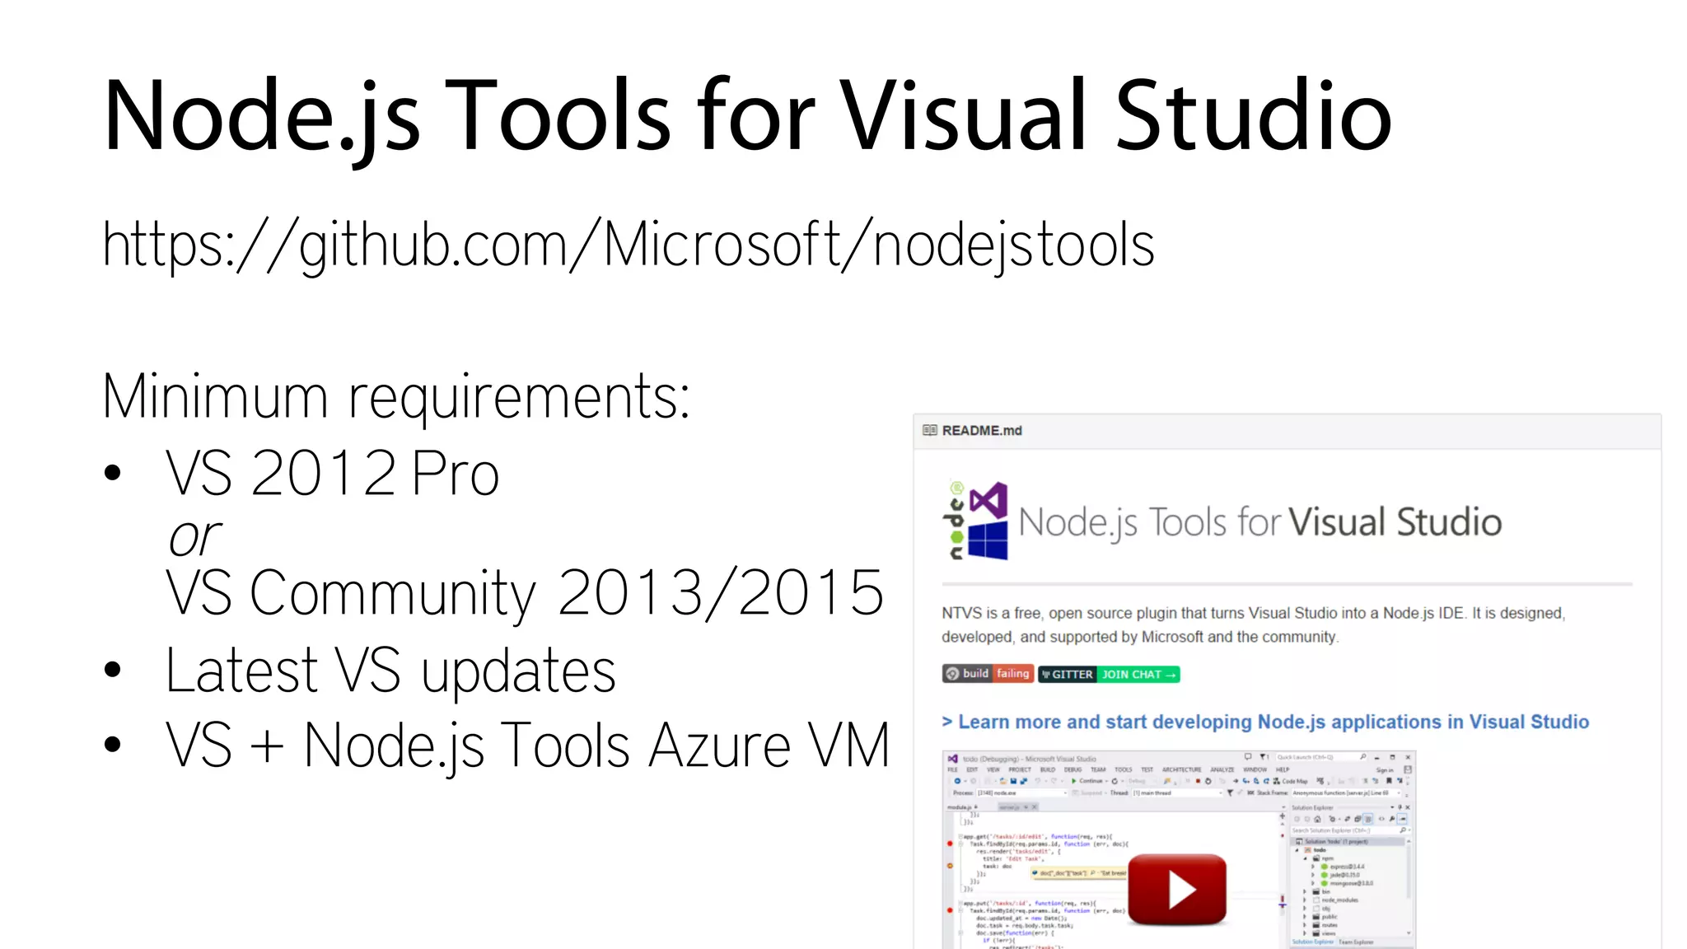Collapse the todo project node

1297,850
